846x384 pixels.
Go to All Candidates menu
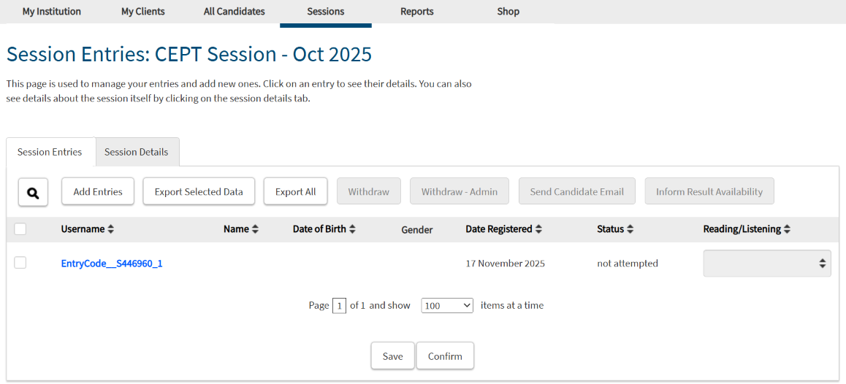click(x=235, y=12)
